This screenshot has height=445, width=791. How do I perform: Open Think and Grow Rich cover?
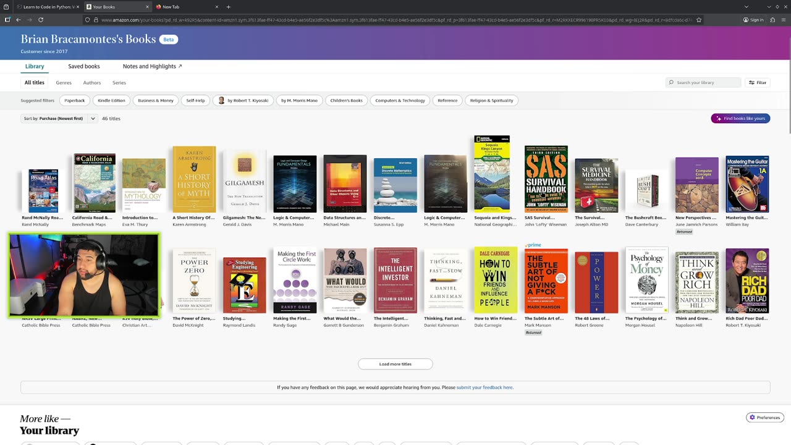[696, 282]
